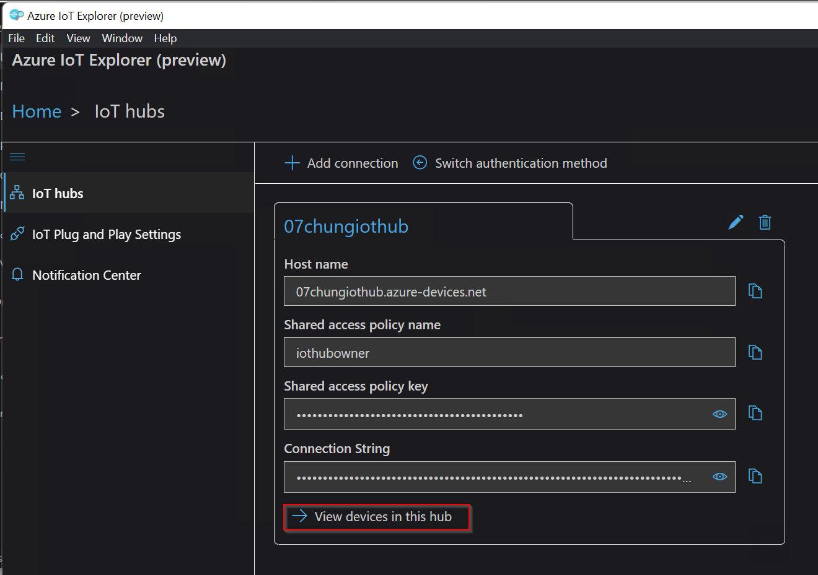
Task: Click the plug icon for IoT Plug and Play Settings
Action: coord(17,233)
